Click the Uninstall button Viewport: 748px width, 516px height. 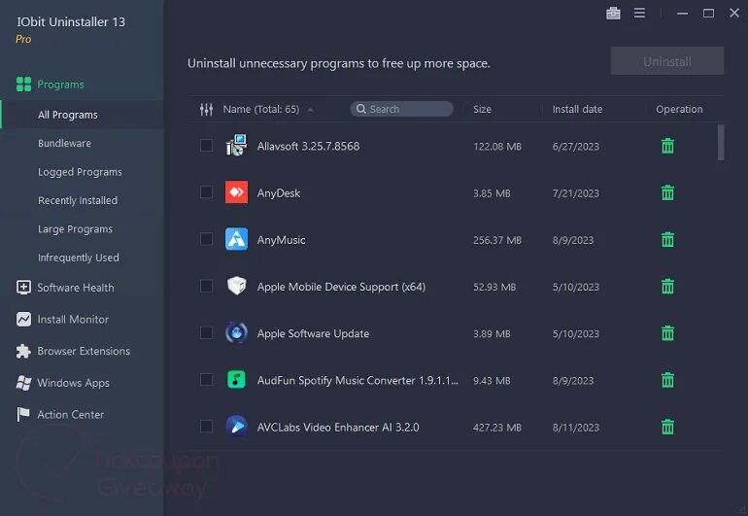click(667, 61)
